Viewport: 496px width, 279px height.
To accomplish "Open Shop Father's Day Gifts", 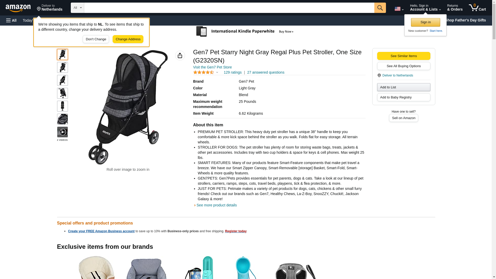I will click(x=465, y=20).
